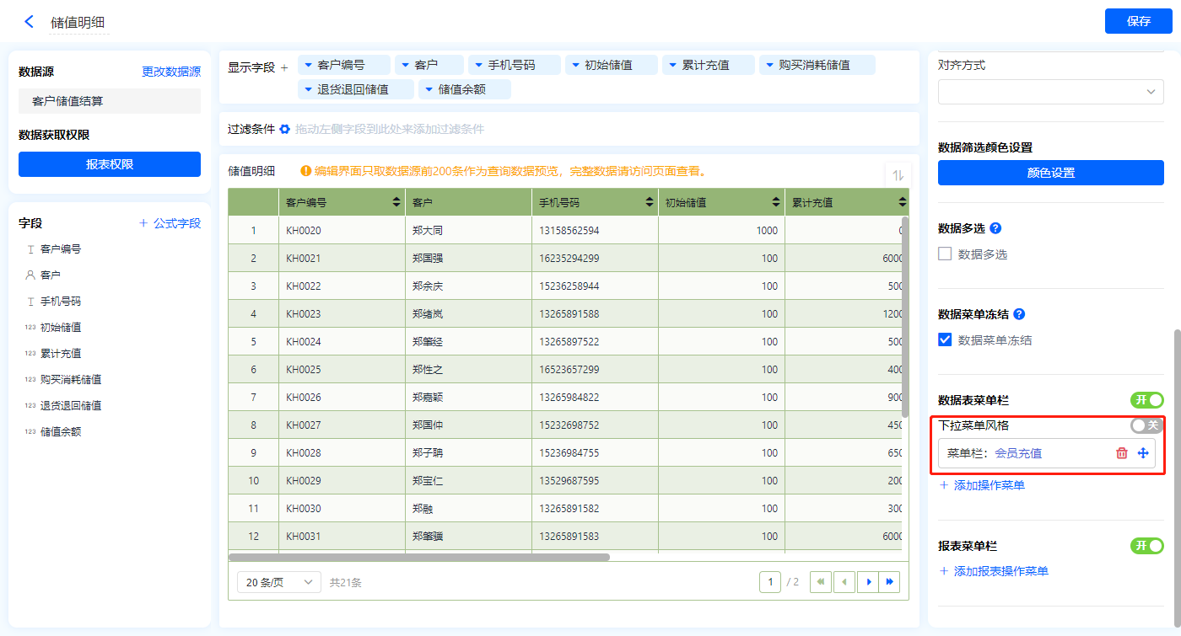Enable the 数据多选 checkbox

pos(945,254)
